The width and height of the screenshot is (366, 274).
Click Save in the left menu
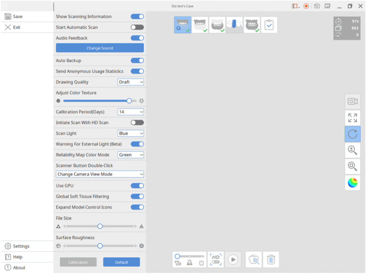pyautogui.click(x=27, y=17)
